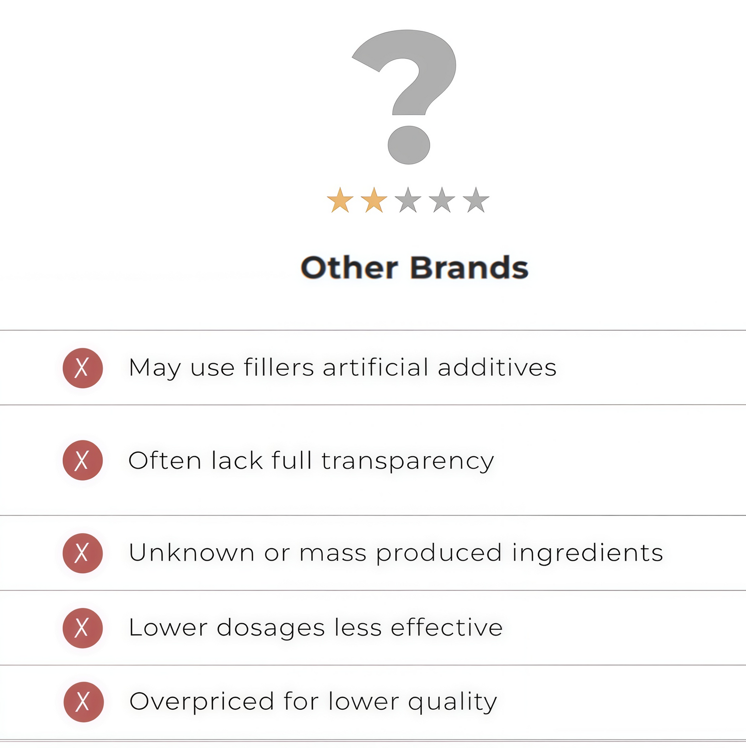Click Lower dosages less effective text
The height and width of the screenshot is (748, 746).
click(x=315, y=628)
